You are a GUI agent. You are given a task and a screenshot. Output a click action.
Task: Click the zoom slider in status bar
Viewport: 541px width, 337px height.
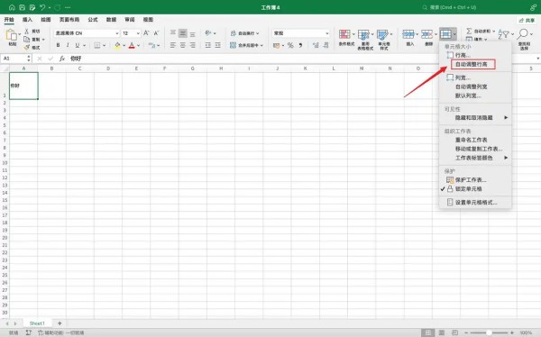[x=490, y=332]
